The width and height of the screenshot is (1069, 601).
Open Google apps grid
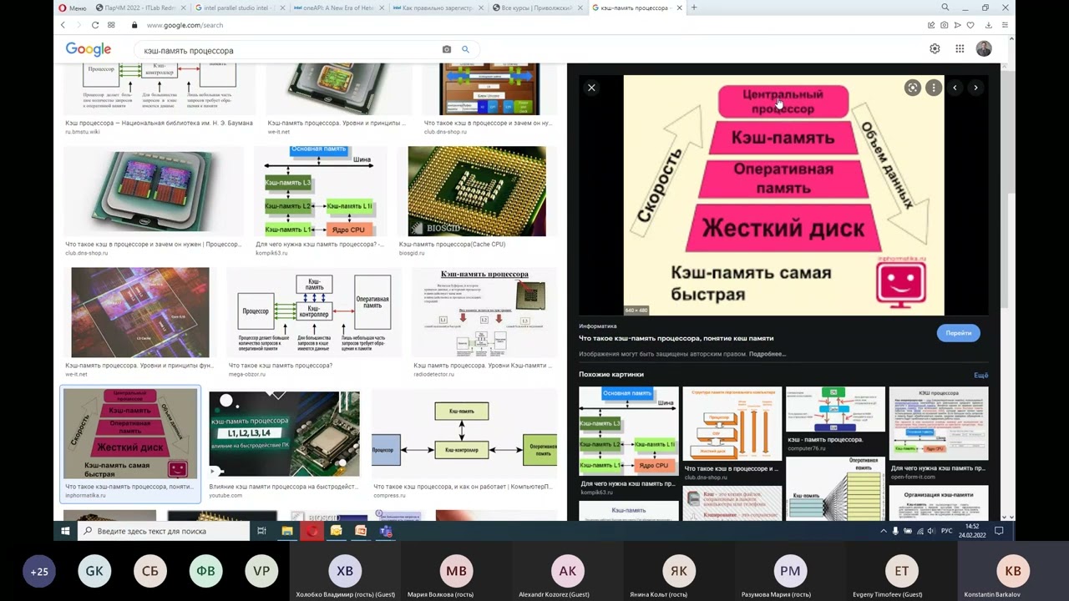pos(960,49)
